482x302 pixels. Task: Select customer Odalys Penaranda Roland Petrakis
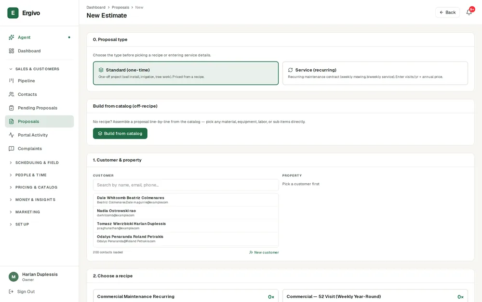[x=186, y=239]
